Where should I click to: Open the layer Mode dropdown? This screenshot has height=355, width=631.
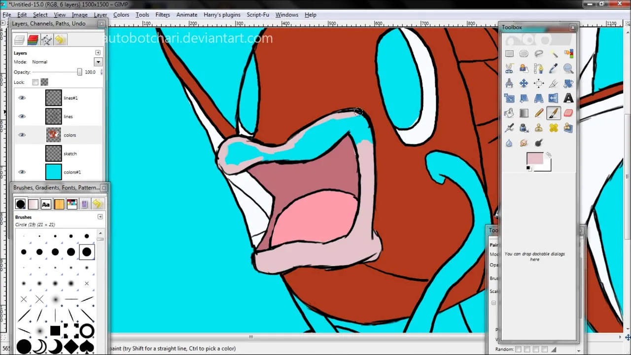98,62
